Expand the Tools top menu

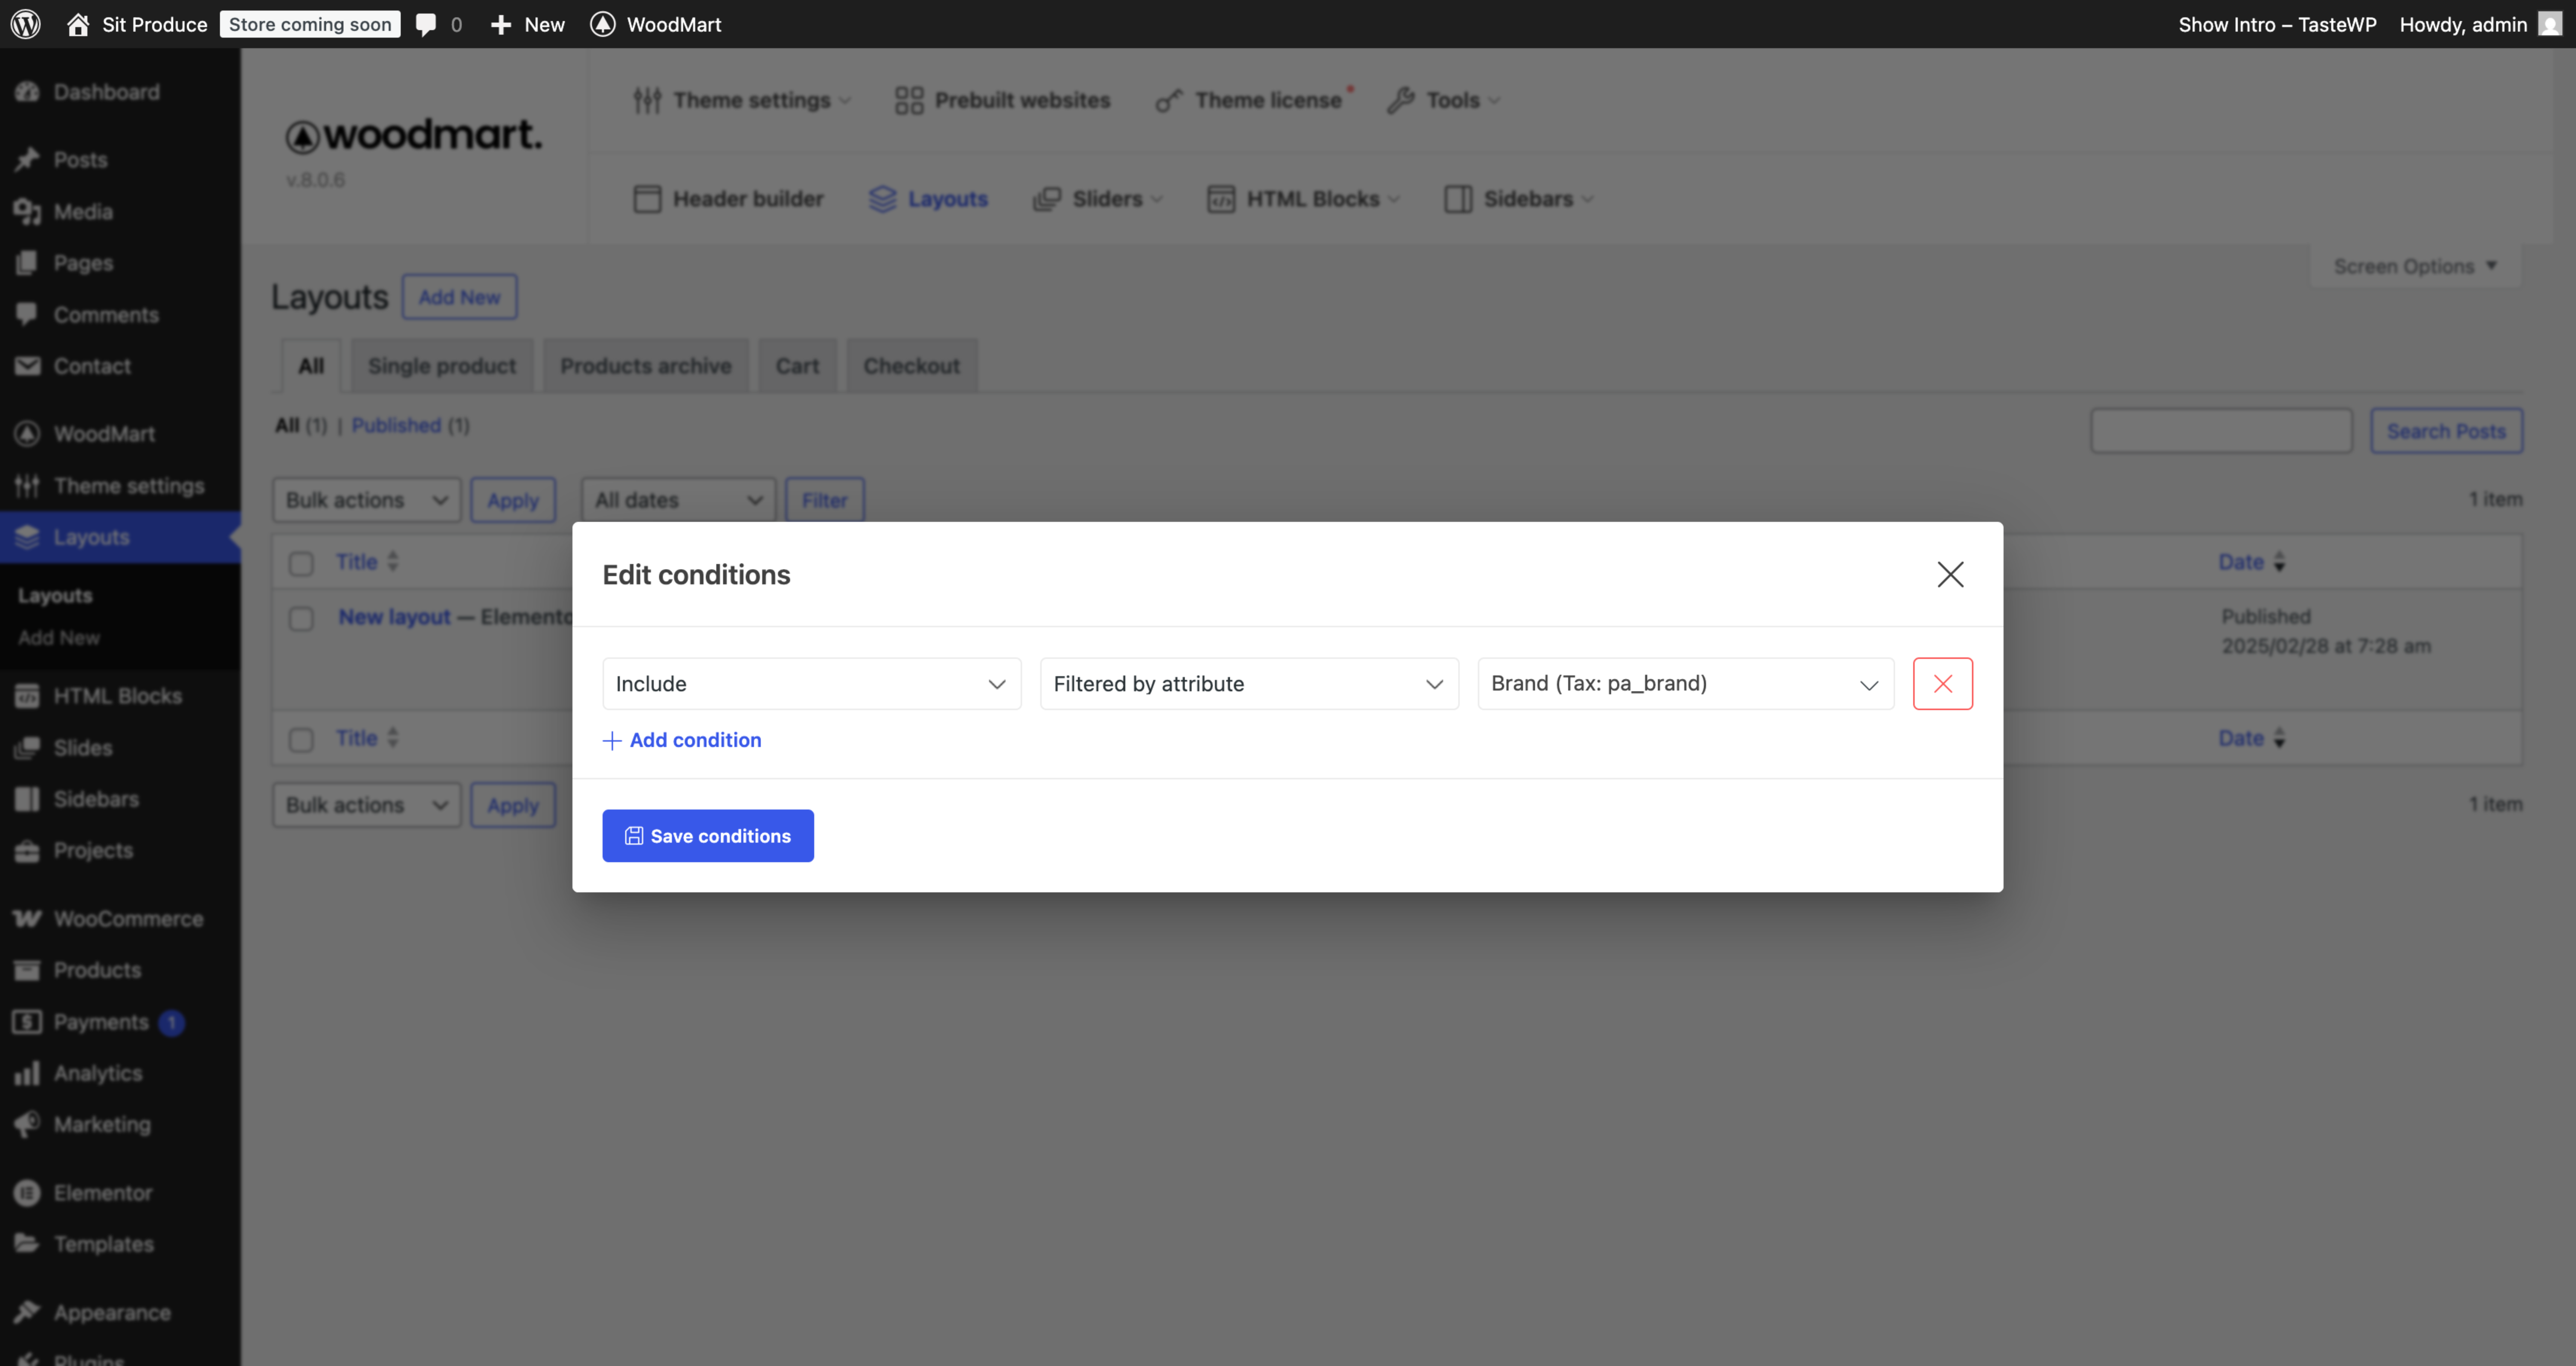click(1444, 100)
